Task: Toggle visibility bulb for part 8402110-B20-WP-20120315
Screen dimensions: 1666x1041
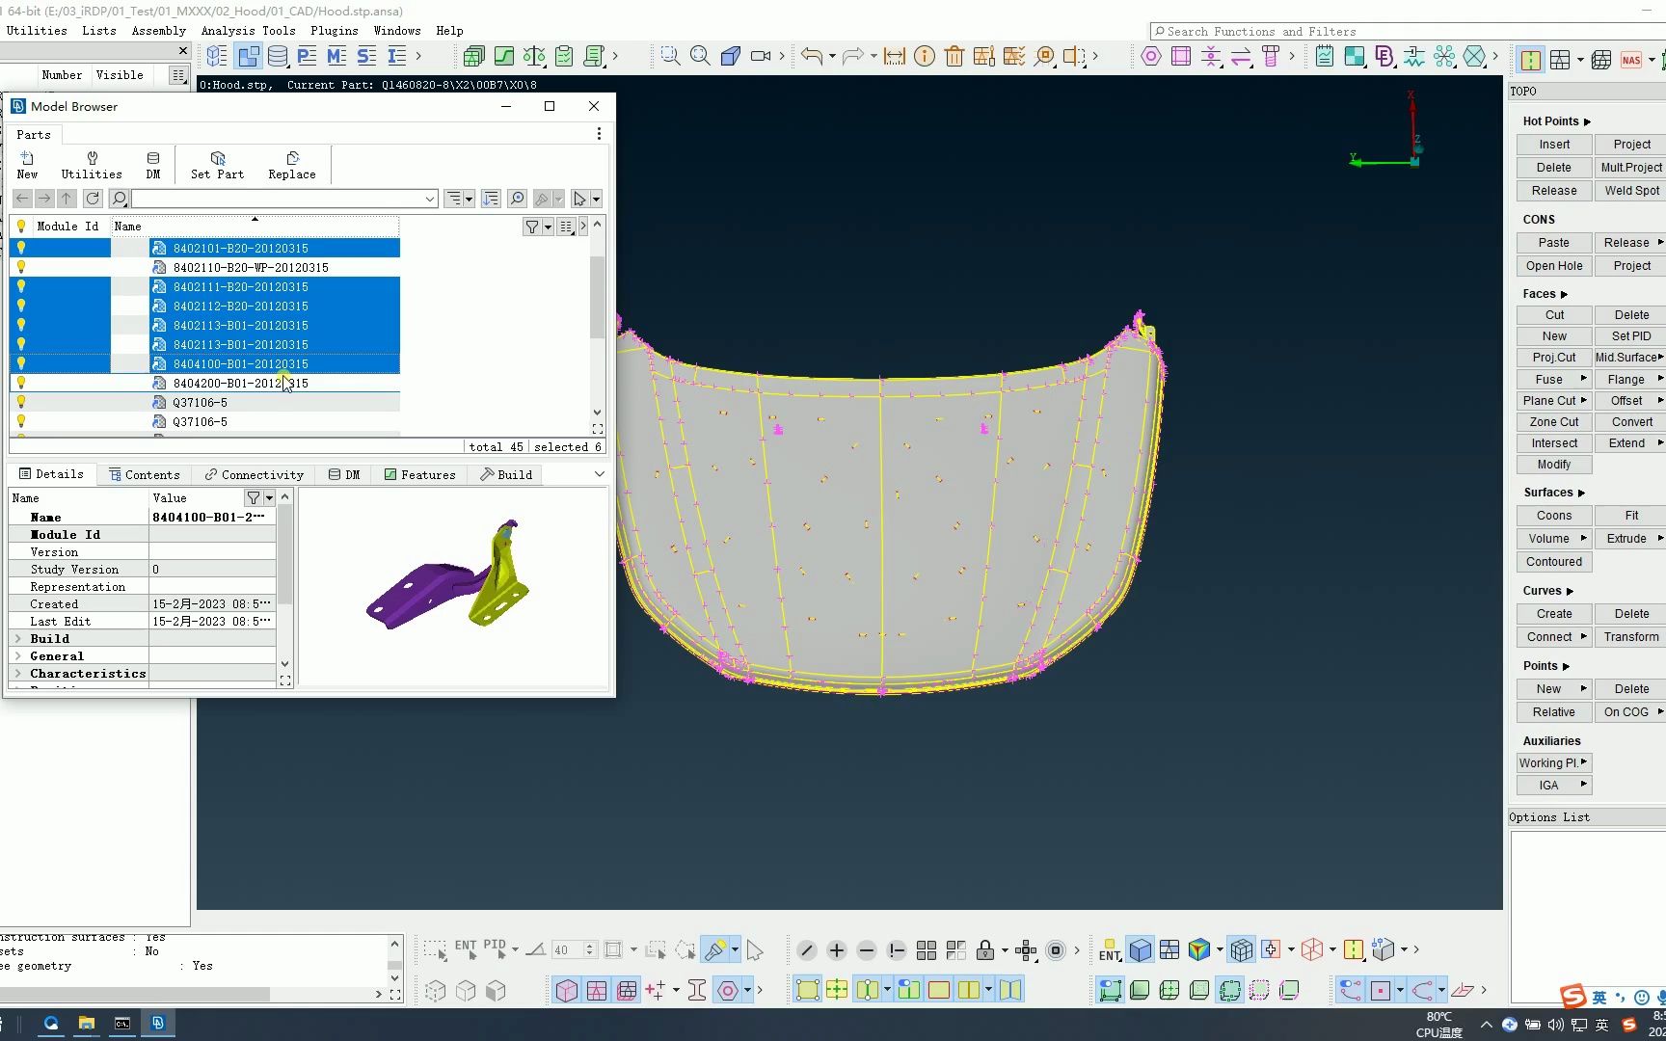Action: [x=21, y=267]
